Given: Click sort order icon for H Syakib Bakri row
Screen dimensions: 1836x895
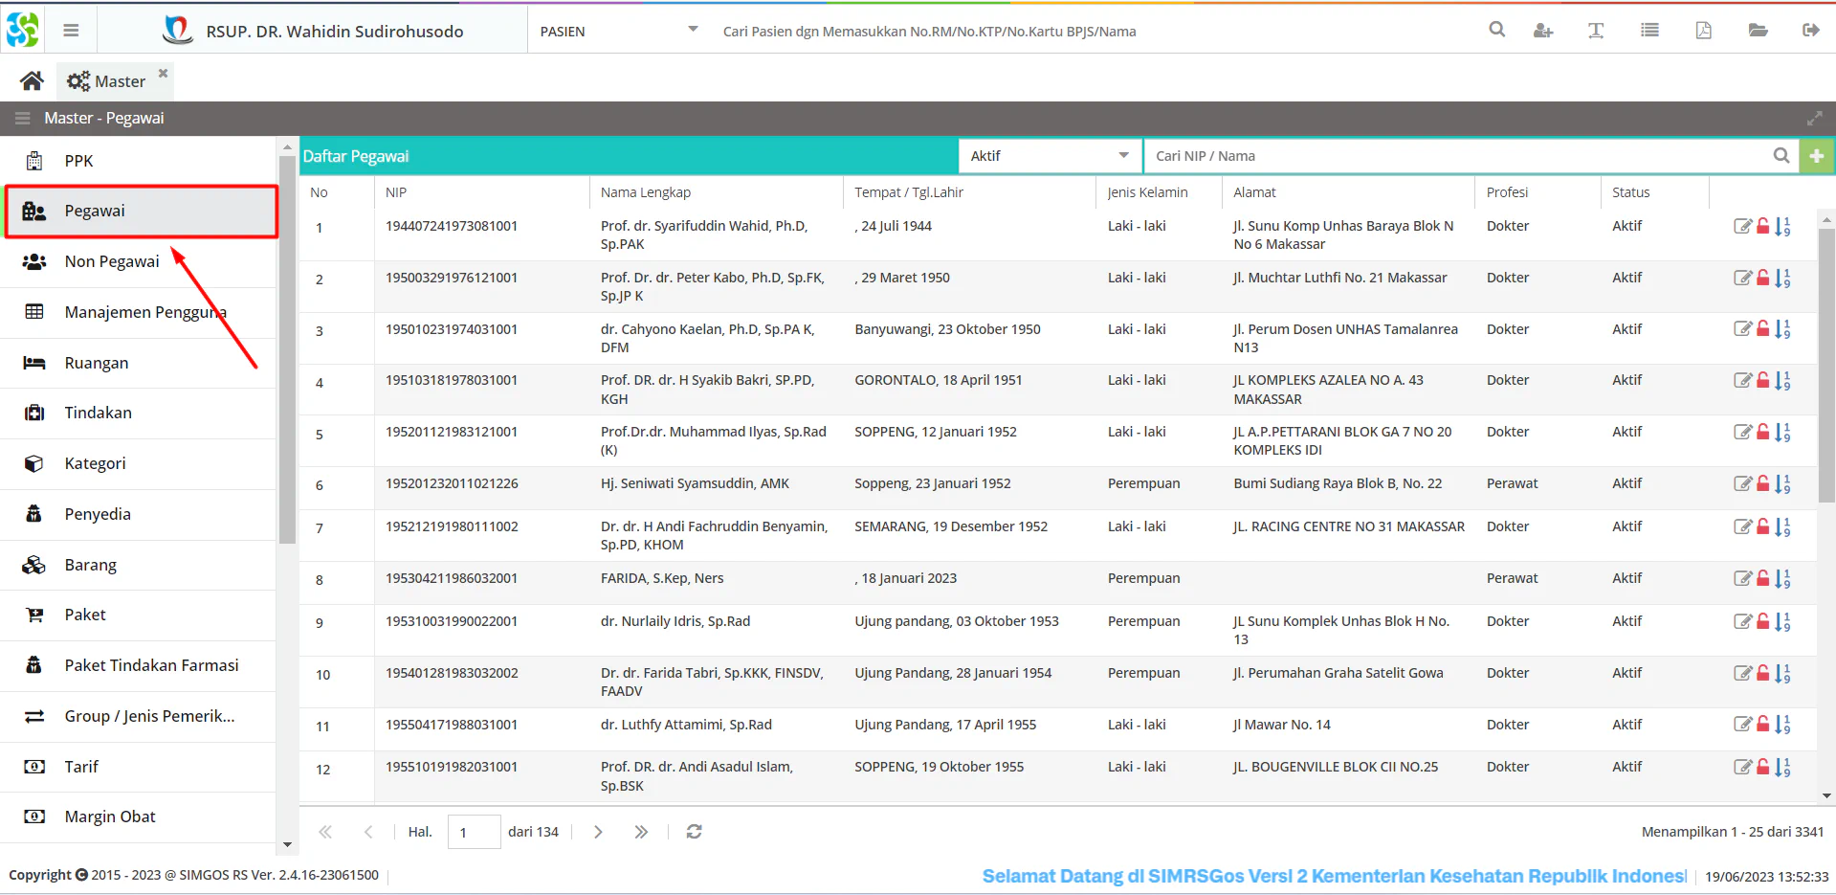Looking at the screenshot, I should coord(1782,381).
